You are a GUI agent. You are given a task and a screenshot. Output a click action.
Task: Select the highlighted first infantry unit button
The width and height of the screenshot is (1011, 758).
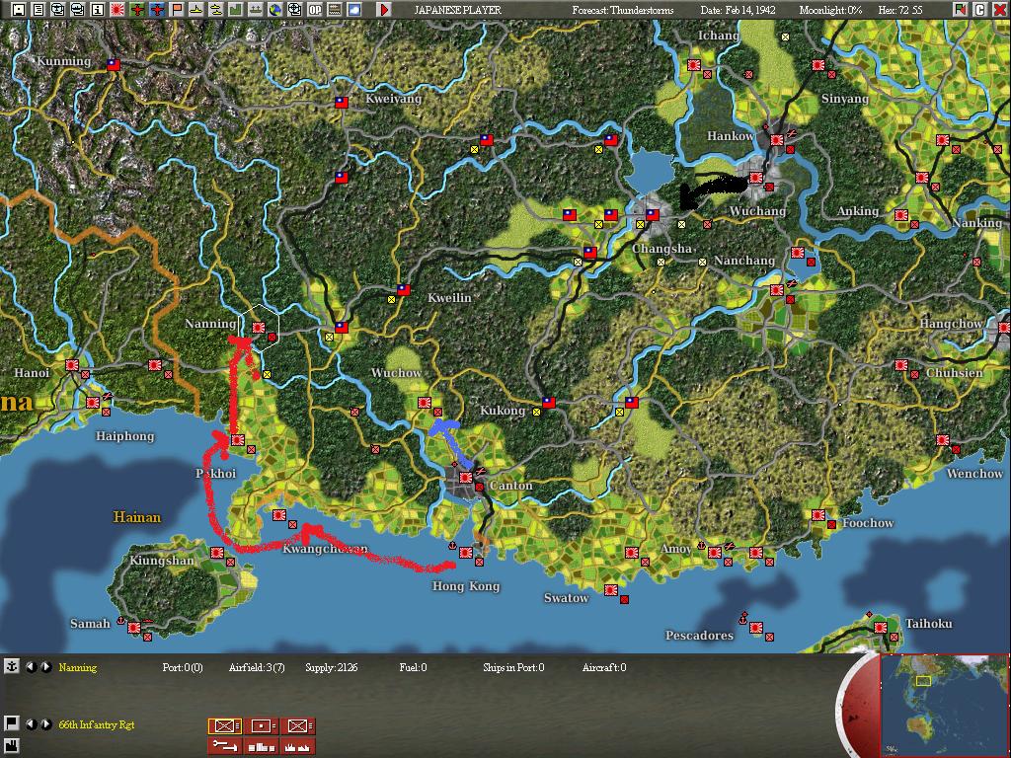[x=224, y=725]
